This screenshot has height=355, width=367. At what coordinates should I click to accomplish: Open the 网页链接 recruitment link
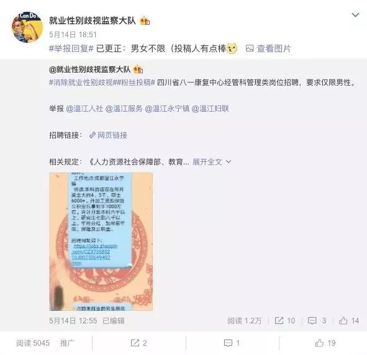coord(109,135)
